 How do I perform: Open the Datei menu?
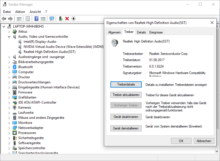point(7,12)
